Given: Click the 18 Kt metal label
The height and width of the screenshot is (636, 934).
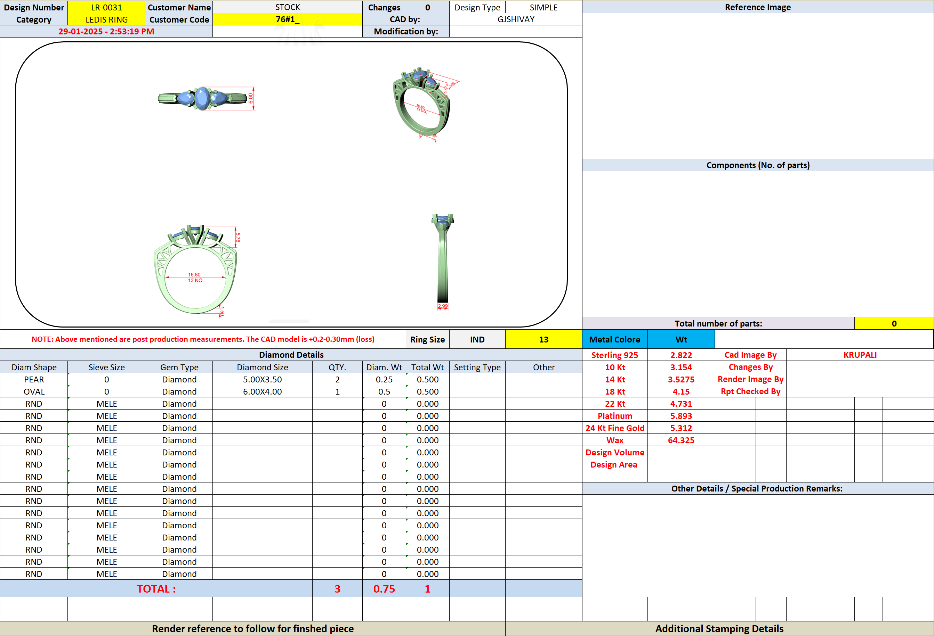Looking at the screenshot, I should [614, 391].
